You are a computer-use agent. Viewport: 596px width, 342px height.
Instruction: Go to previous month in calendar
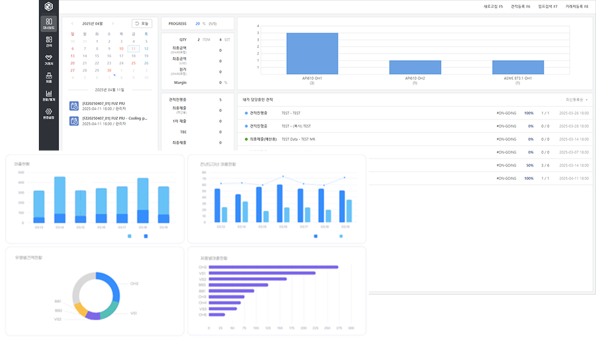72,24
